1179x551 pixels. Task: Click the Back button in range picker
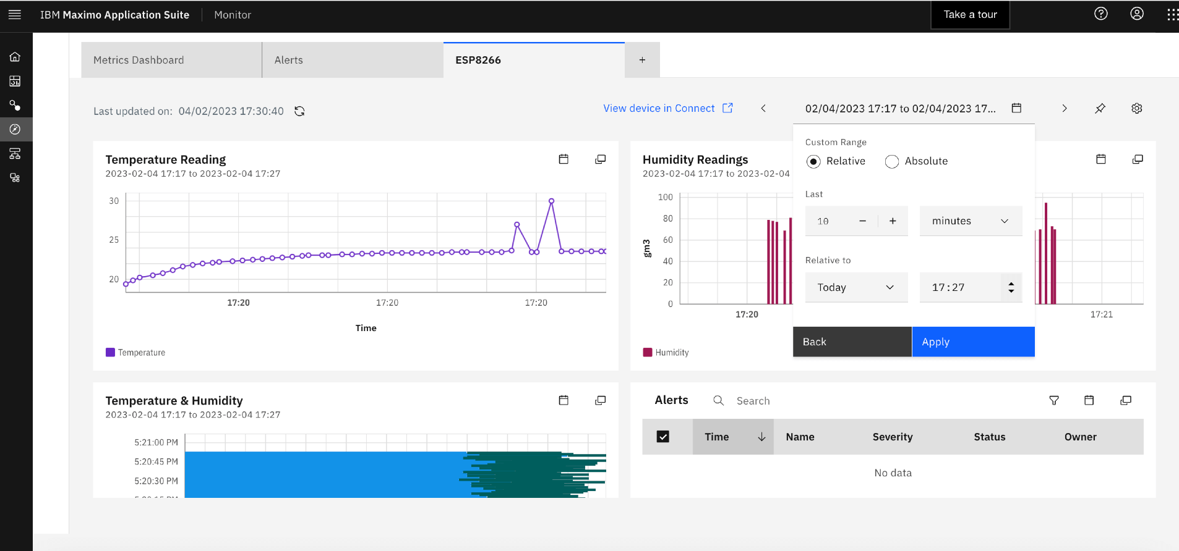click(852, 342)
